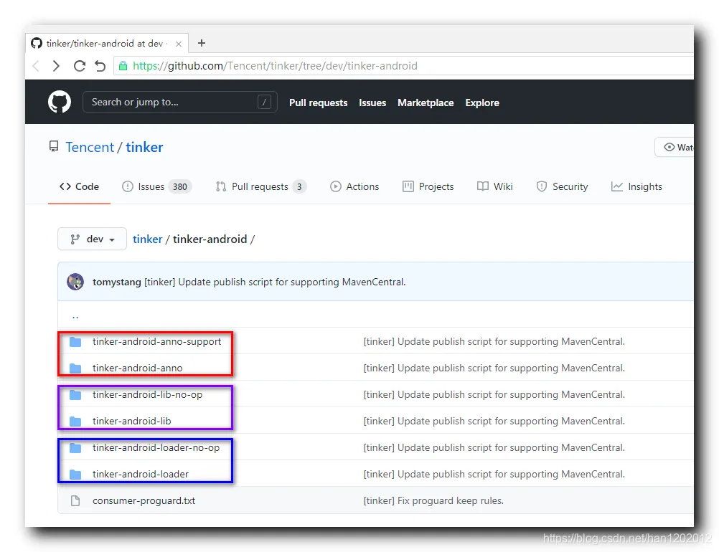Open the tinker-android-loader-no-op folder

coord(156,447)
